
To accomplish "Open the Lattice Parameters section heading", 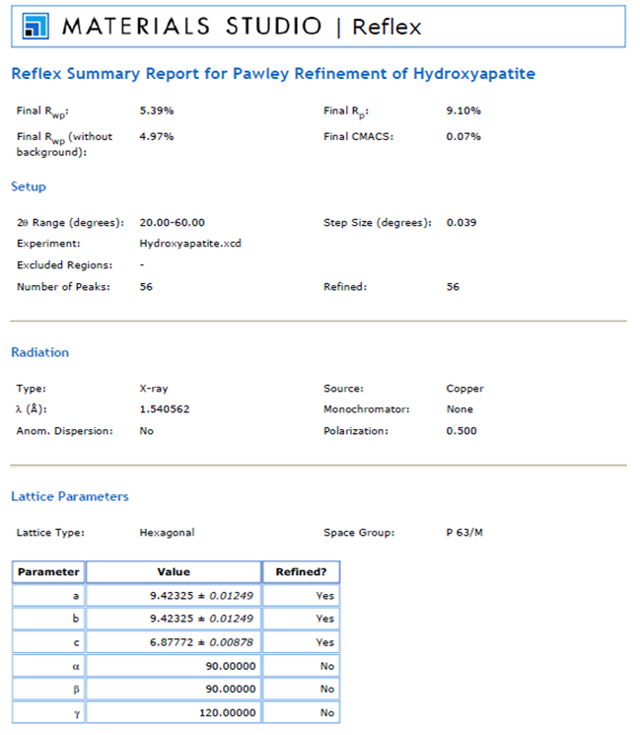I will point(70,496).
